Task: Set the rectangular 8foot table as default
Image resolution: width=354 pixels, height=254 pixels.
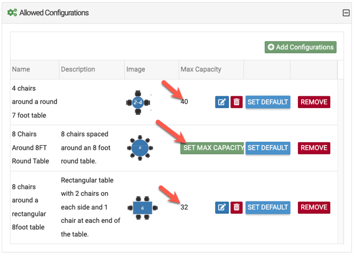Action: [x=268, y=207]
